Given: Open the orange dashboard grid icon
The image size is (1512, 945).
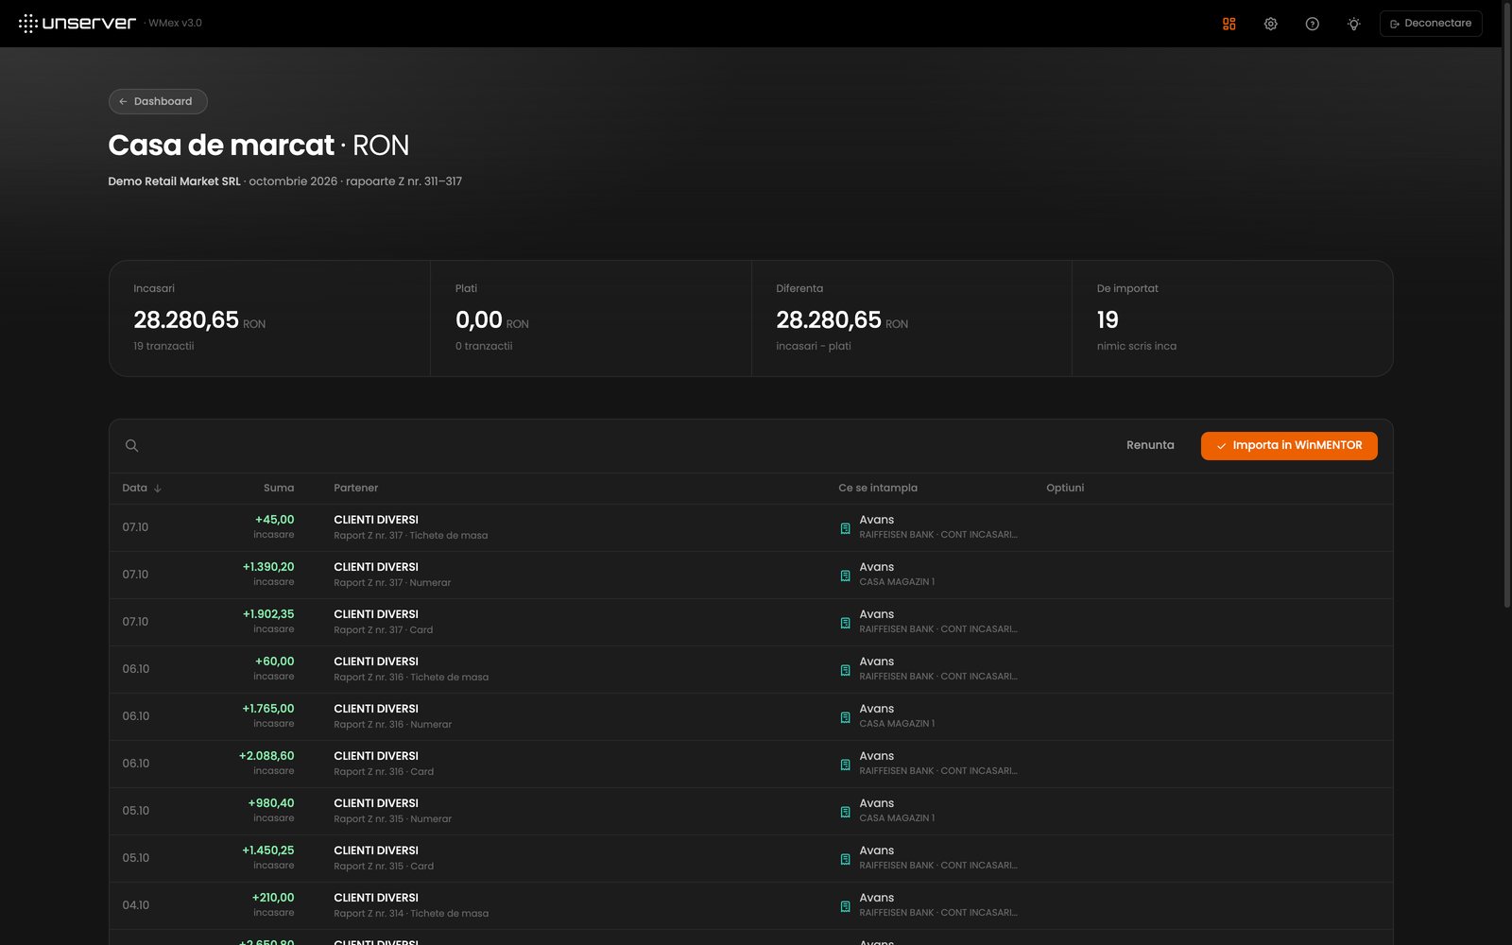Looking at the screenshot, I should point(1228,24).
